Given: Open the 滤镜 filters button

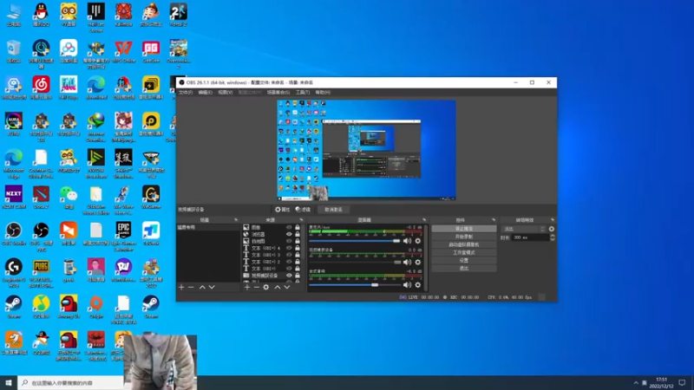Looking at the screenshot, I should pyautogui.click(x=303, y=210).
